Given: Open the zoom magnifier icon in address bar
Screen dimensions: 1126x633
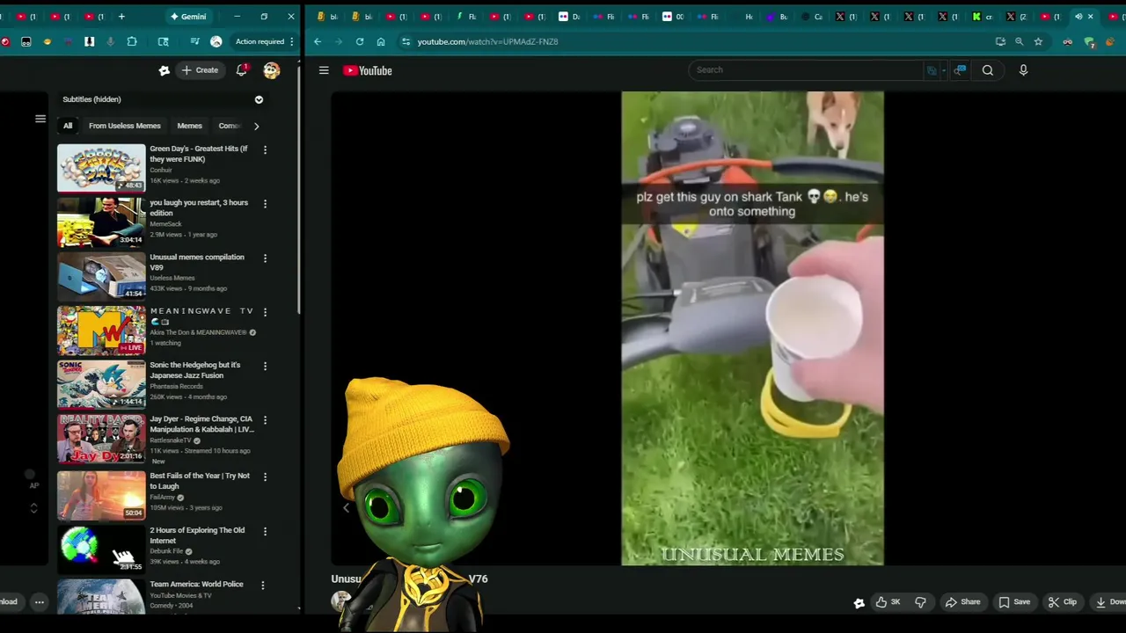Looking at the screenshot, I should tap(1020, 41).
